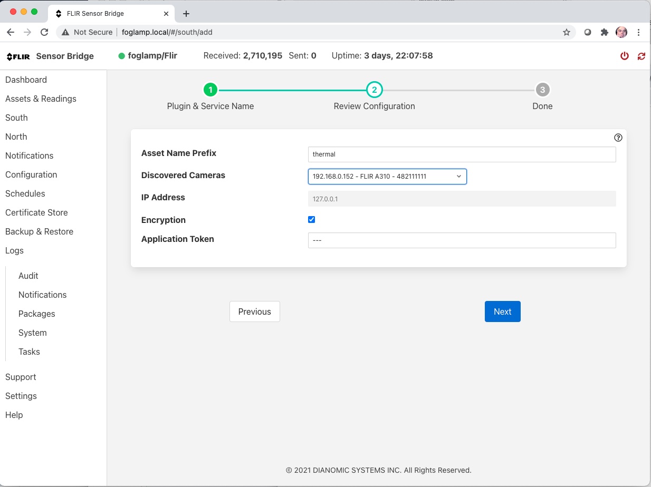This screenshot has width=651, height=487.
Task: Click the Previous button
Action: click(254, 311)
